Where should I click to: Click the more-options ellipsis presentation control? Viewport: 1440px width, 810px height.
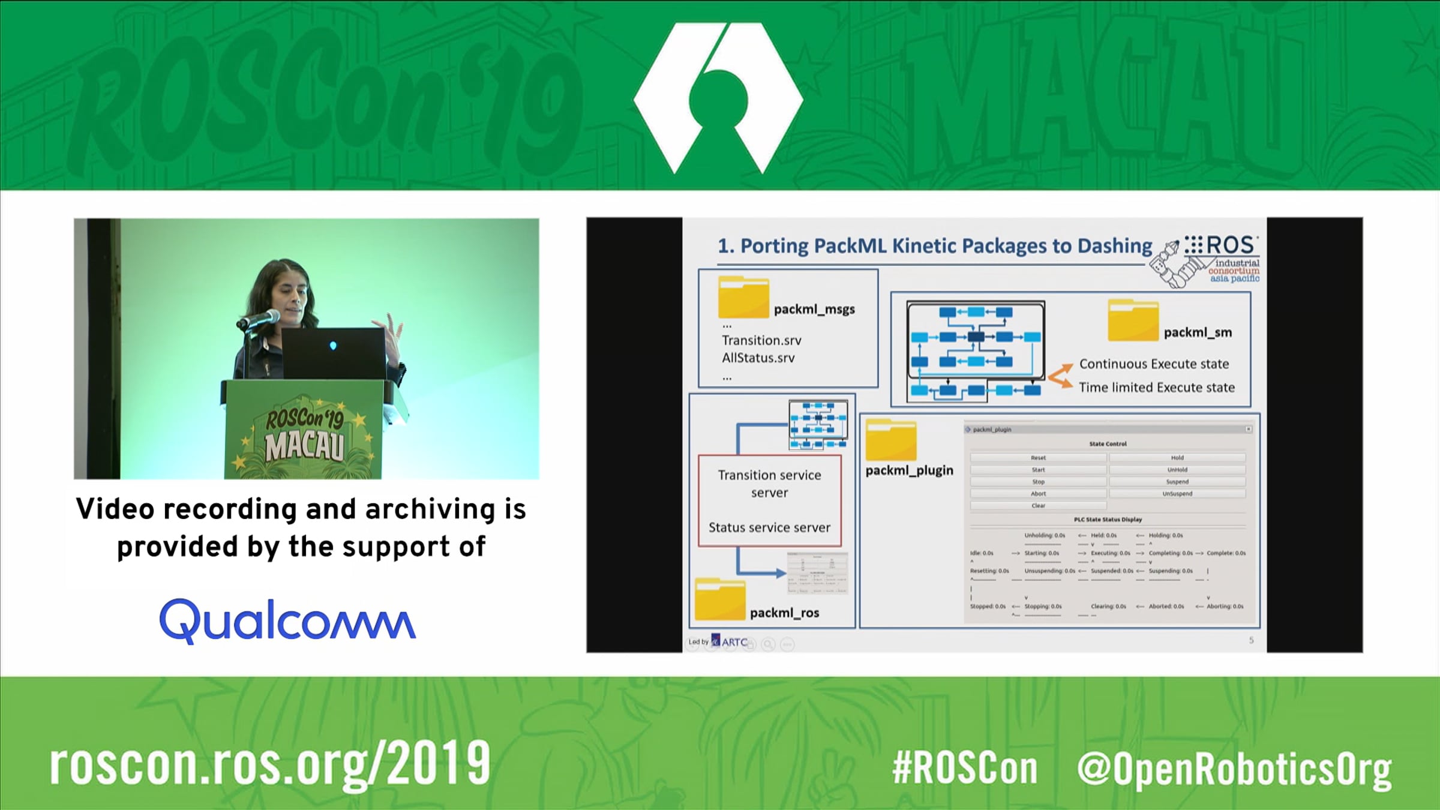788,644
